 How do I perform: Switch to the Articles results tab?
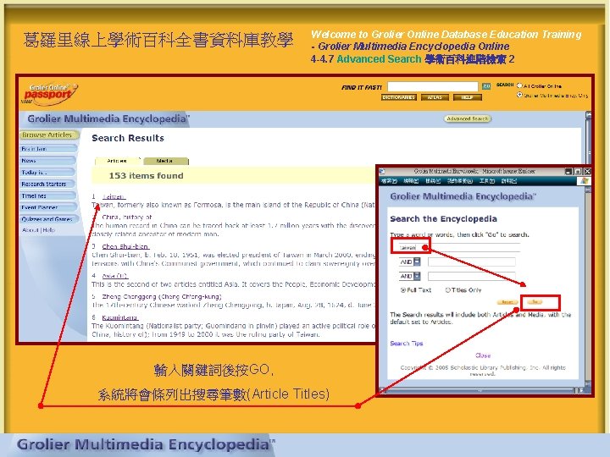(x=117, y=161)
